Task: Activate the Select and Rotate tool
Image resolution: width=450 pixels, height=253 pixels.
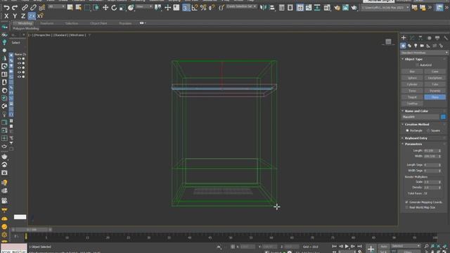Action: (114, 8)
